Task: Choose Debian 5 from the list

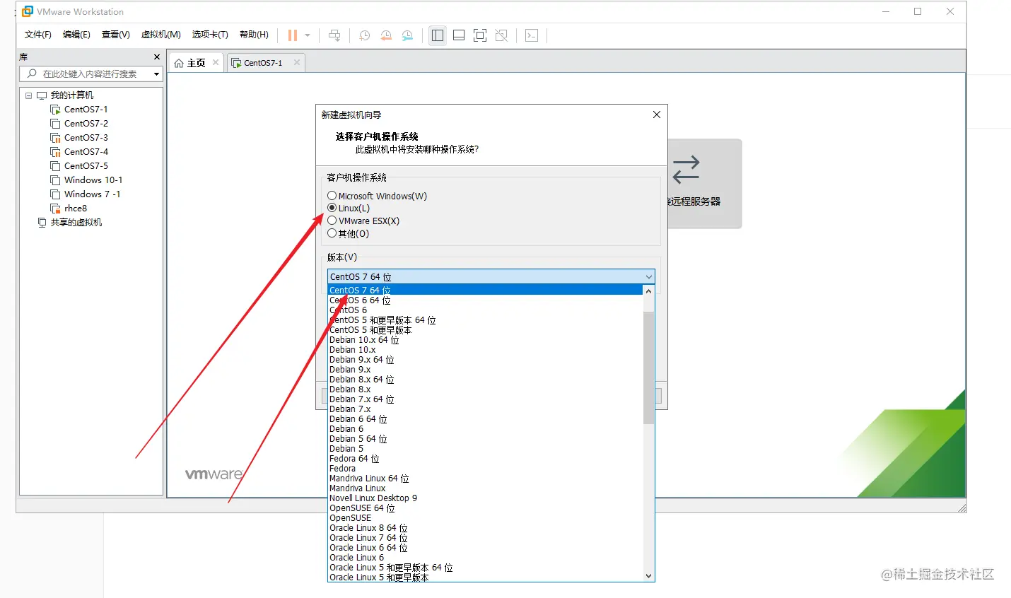Action: [x=485, y=449]
